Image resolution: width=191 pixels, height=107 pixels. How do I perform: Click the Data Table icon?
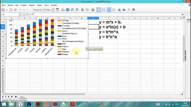point(87,10)
